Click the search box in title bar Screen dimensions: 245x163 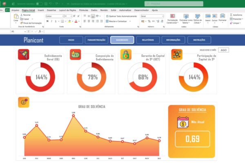[x=174, y=4]
